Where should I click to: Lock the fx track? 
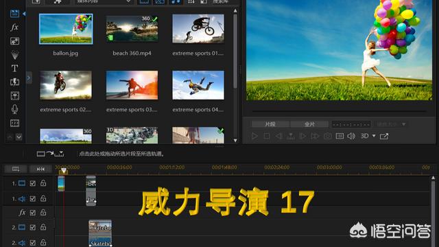[43, 212]
